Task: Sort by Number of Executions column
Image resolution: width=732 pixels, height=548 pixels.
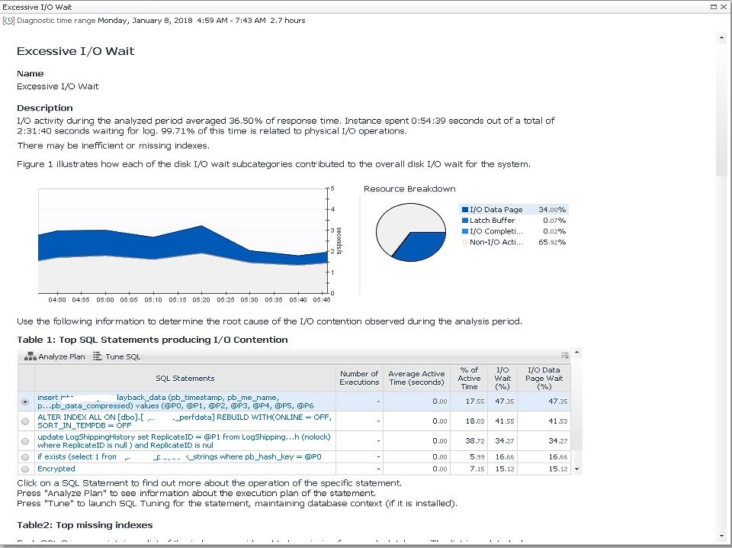Action: (x=359, y=378)
